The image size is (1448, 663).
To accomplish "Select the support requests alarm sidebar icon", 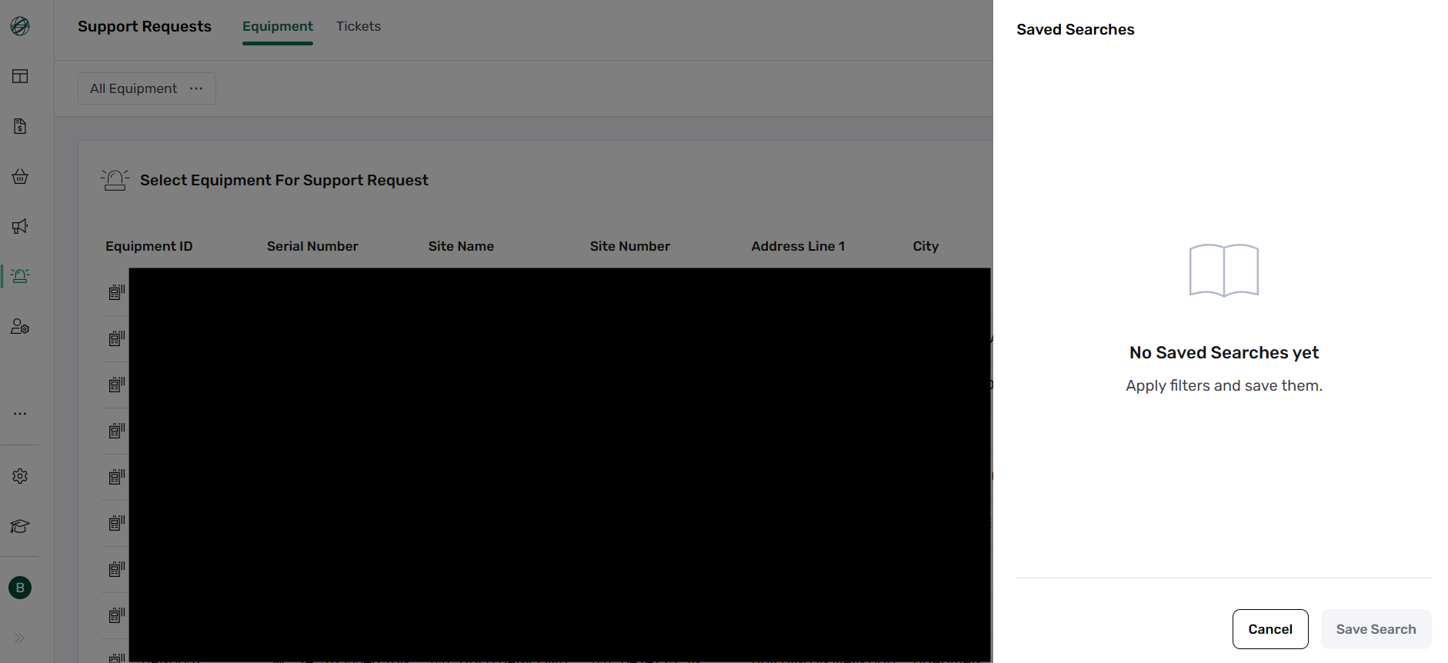I will point(20,276).
